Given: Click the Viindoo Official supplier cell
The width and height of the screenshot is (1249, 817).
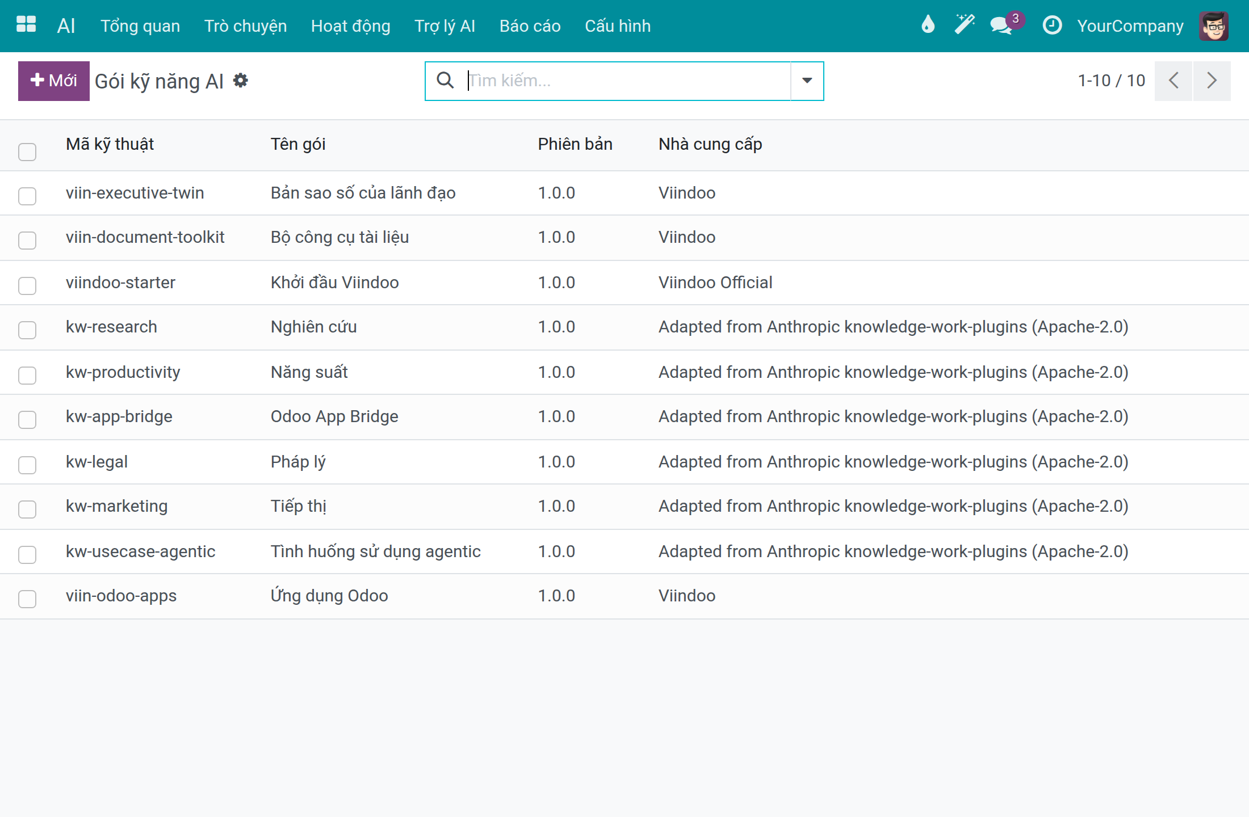Looking at the screenshot, I should (x=715, y=283).
